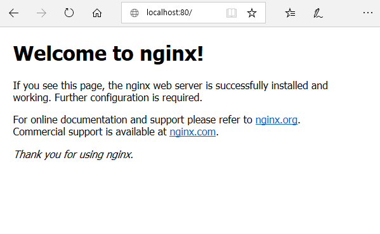The height and width of the screenshot is (234, 380).
Task: Click 'Commercial support is available at' text
Action: [90, 132]
